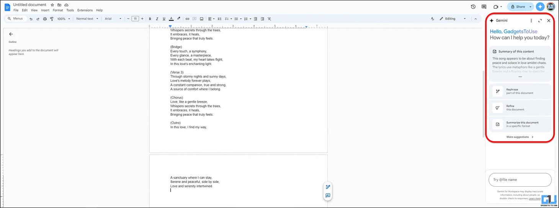Open the Arial font dropdown

113,19
